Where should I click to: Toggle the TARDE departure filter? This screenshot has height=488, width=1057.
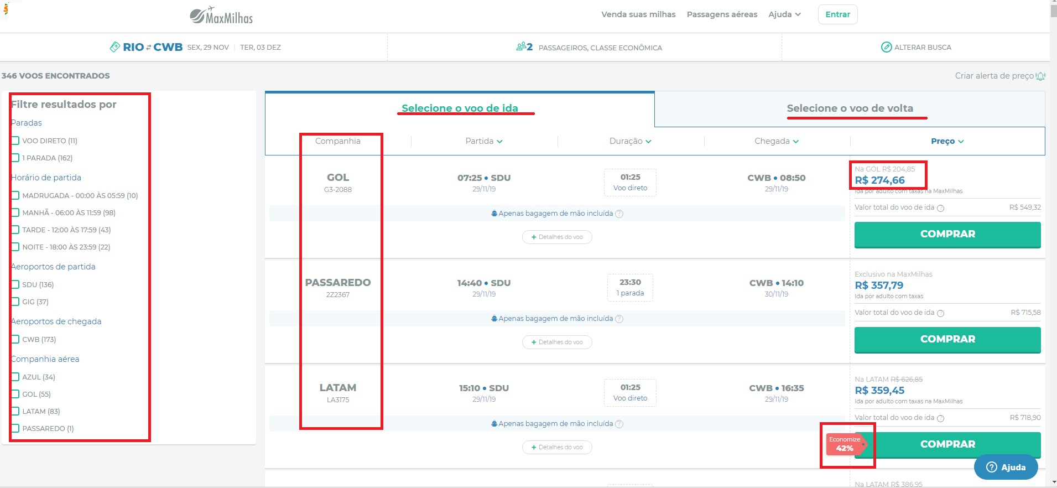point(15,230)
